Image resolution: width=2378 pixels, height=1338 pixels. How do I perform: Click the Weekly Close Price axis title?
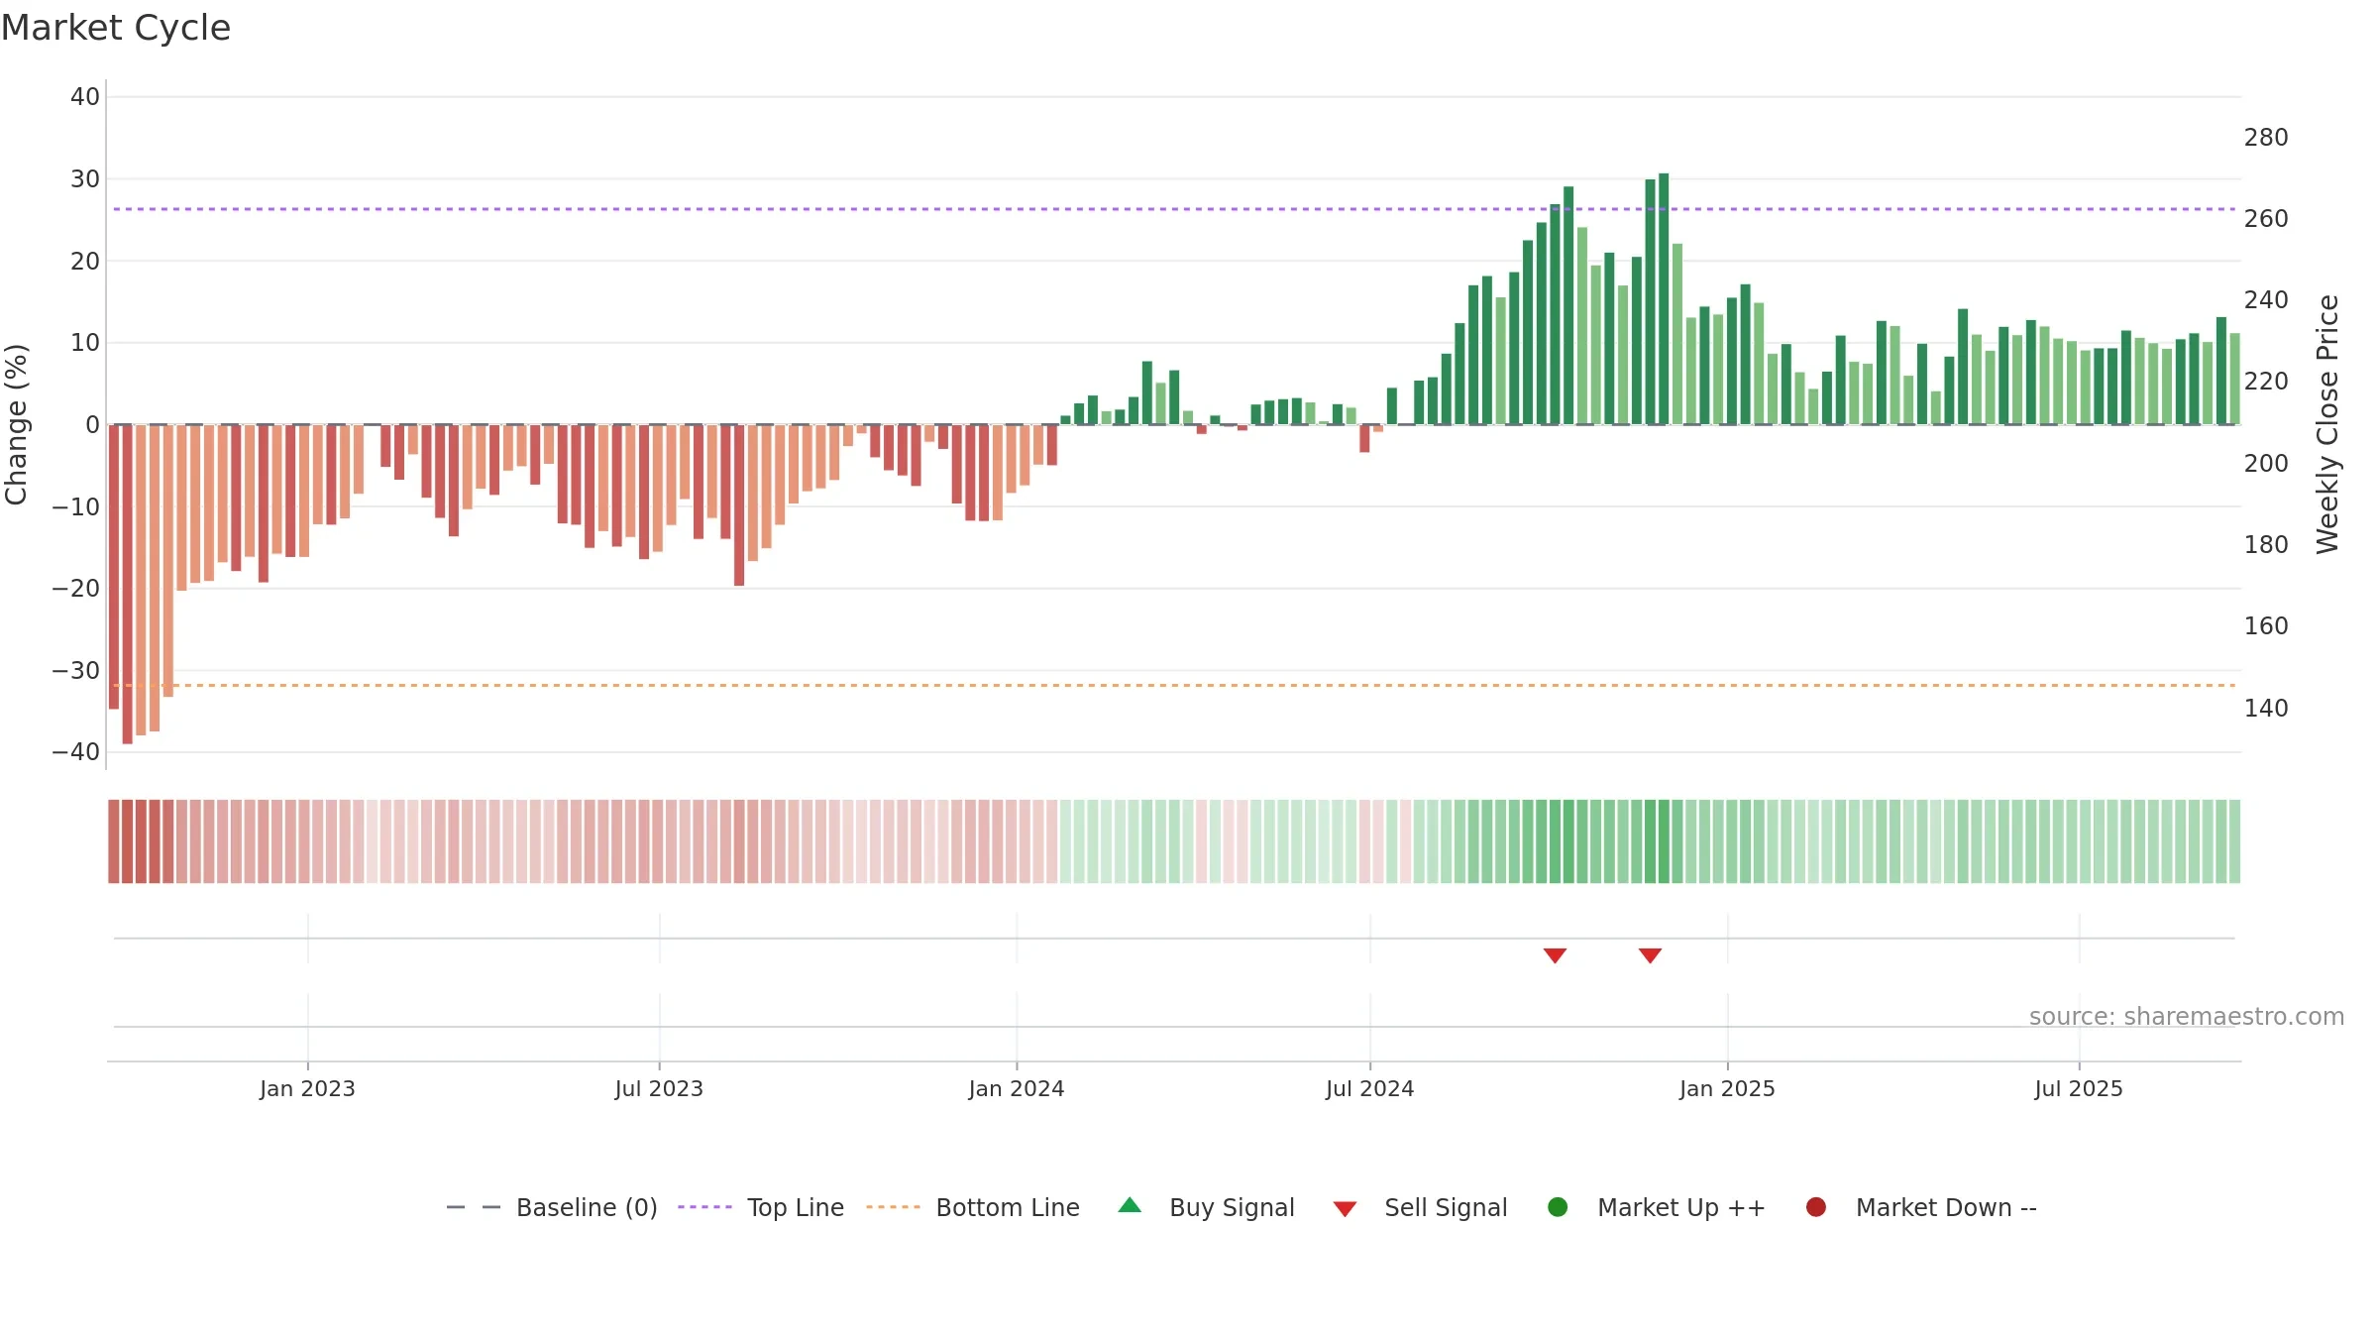2328,424
